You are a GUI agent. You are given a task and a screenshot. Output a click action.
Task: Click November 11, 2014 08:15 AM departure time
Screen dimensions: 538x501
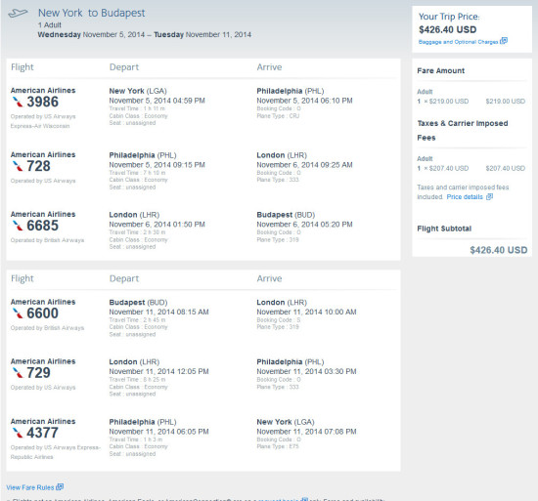click(x=158, y=312)
